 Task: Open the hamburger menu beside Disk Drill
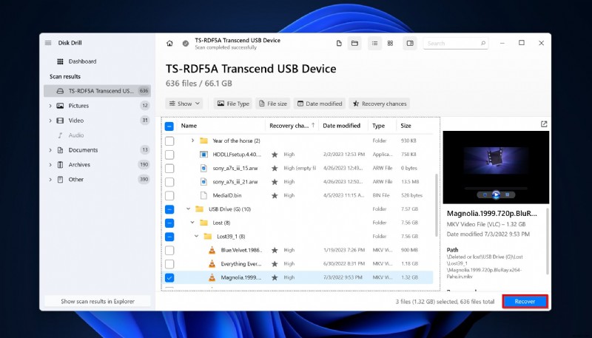[48, 43]
